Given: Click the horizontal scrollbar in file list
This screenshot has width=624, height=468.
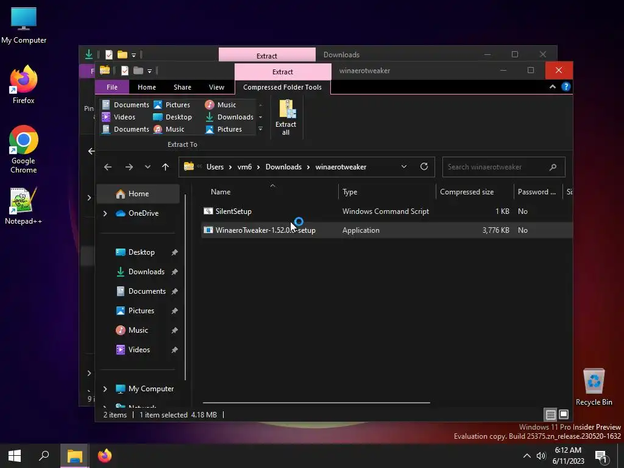Looking at the screenshot, I should tap(316, 403).
